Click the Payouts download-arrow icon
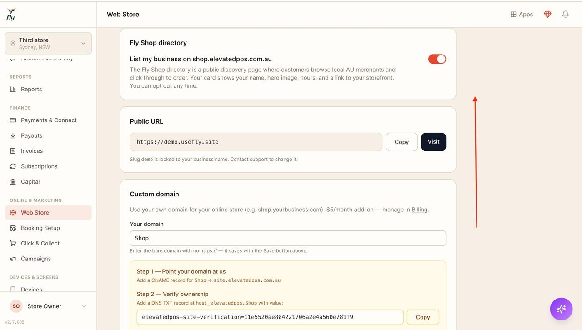Screen dimensions: 582x330 click(13, 135)
